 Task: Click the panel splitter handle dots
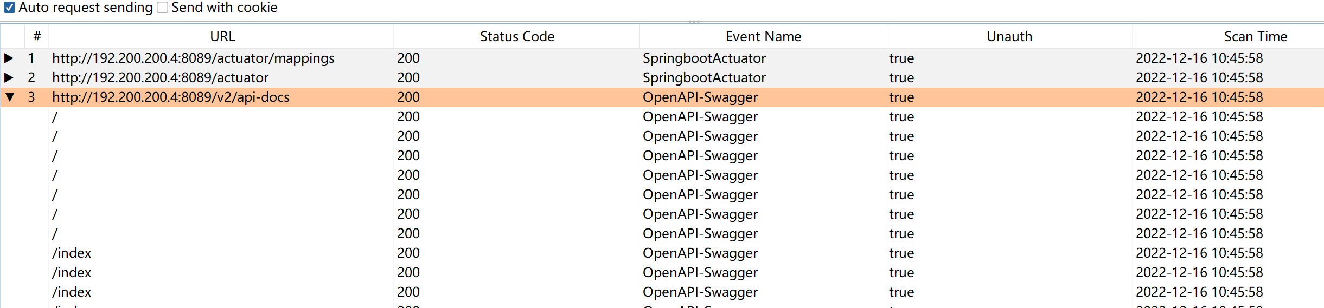pos(694,22)
